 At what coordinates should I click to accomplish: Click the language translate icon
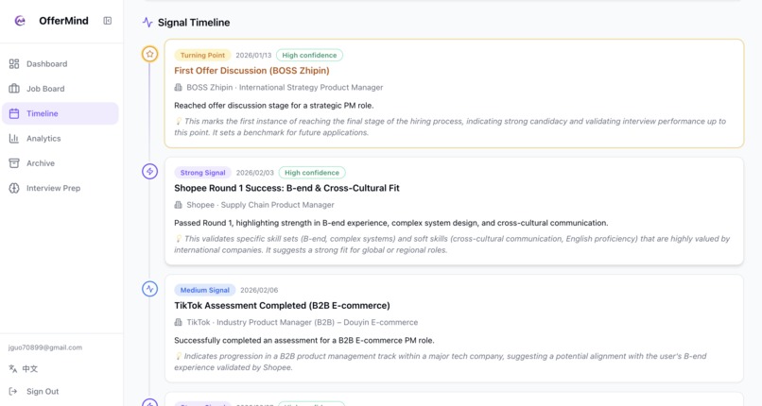[13, 368]
